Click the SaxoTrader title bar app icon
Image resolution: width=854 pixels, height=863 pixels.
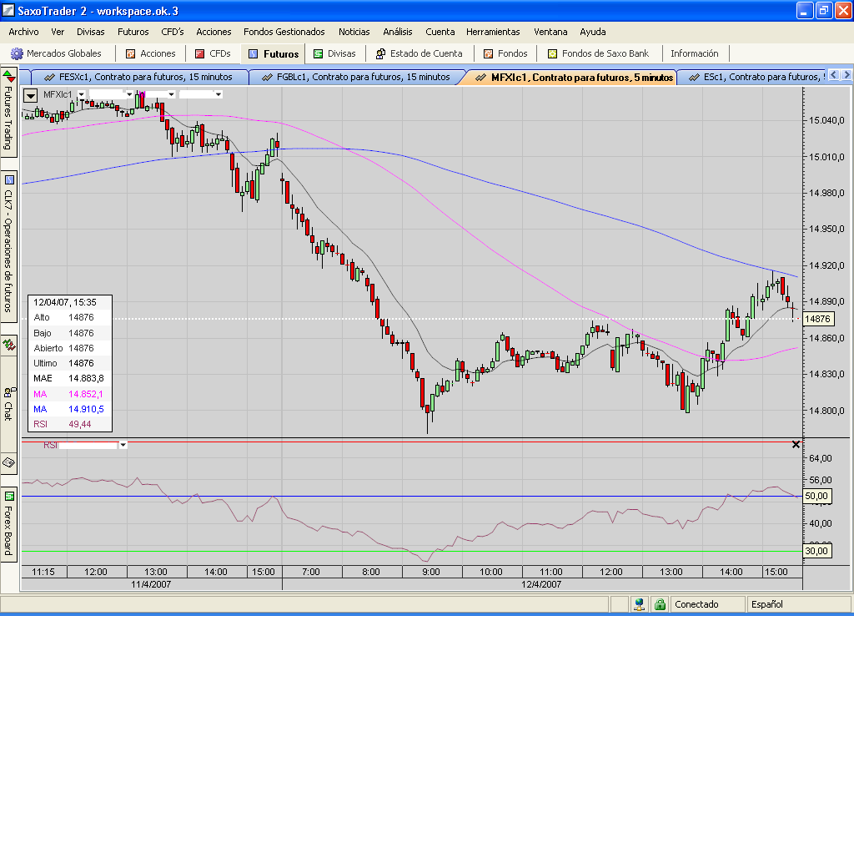(x=8, y=11)
